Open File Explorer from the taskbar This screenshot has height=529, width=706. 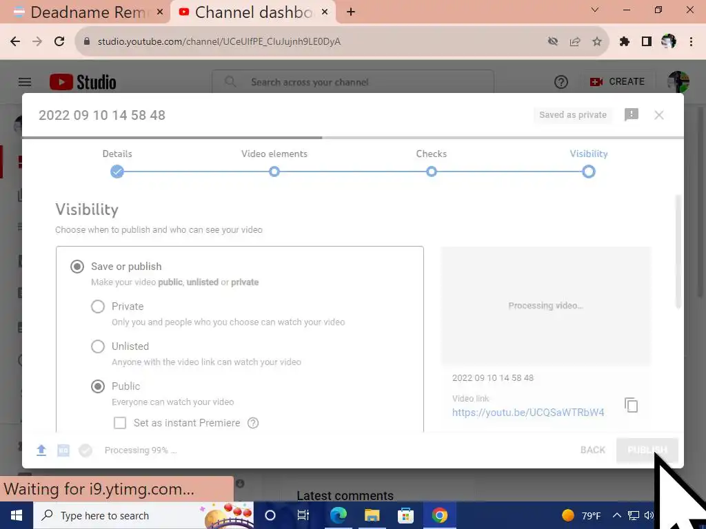(372, 515)
